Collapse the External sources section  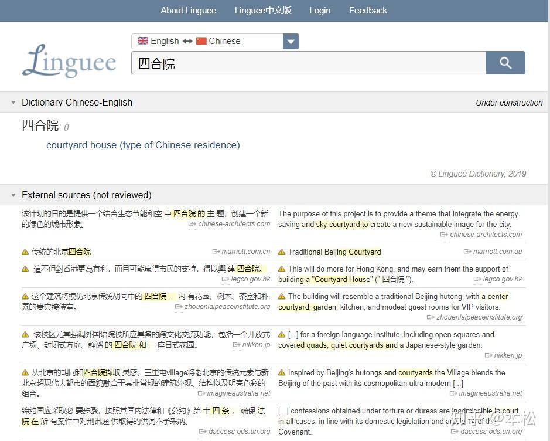point(13,195)
